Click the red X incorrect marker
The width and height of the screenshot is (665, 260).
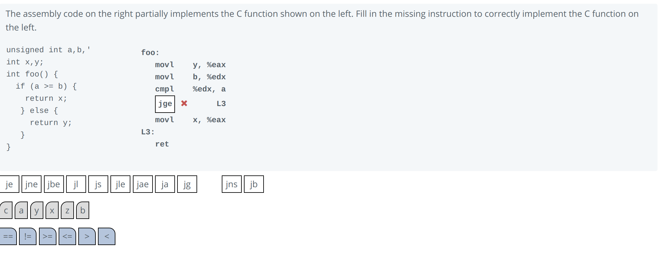coord(184,103)
